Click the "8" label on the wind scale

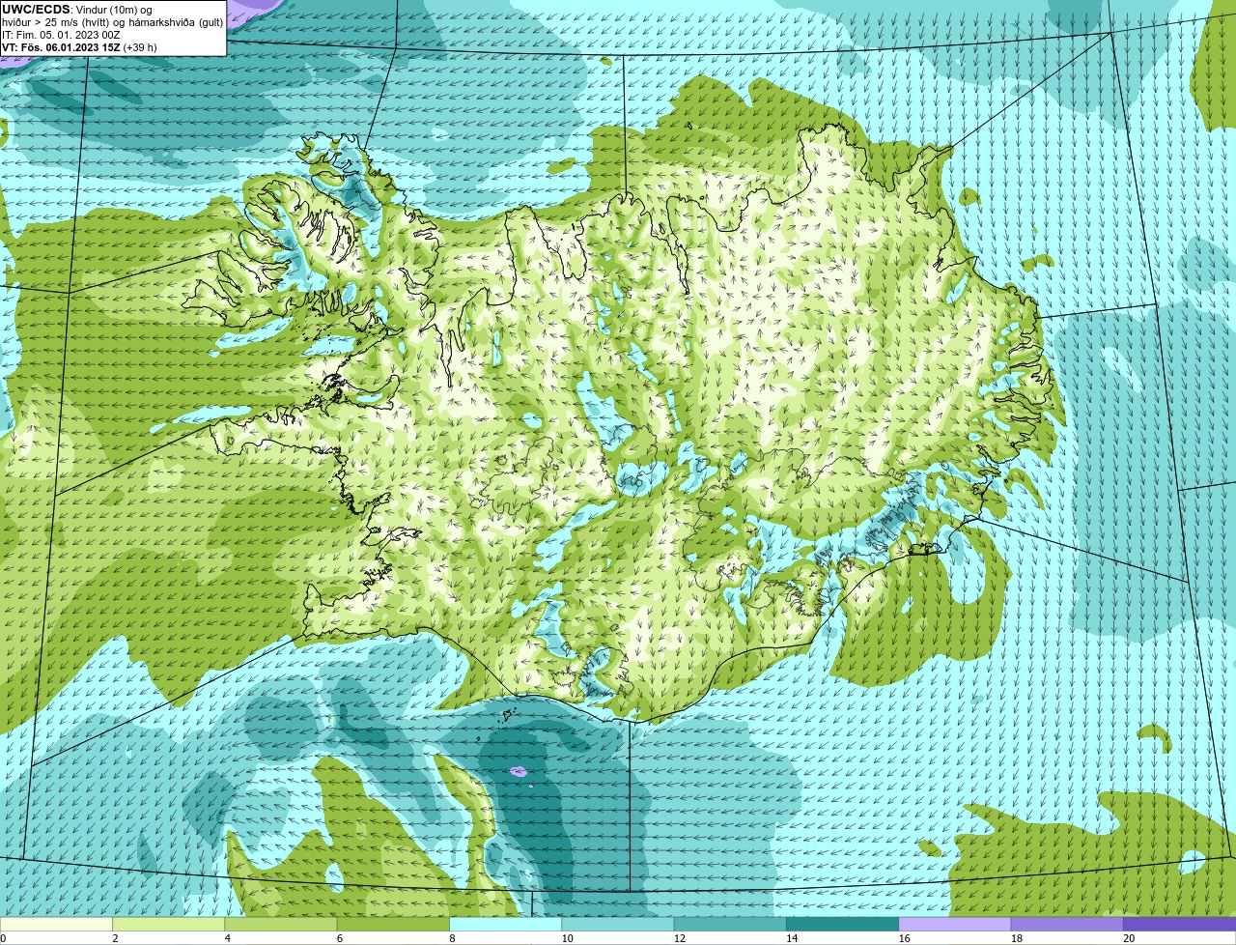click(452, 938)
